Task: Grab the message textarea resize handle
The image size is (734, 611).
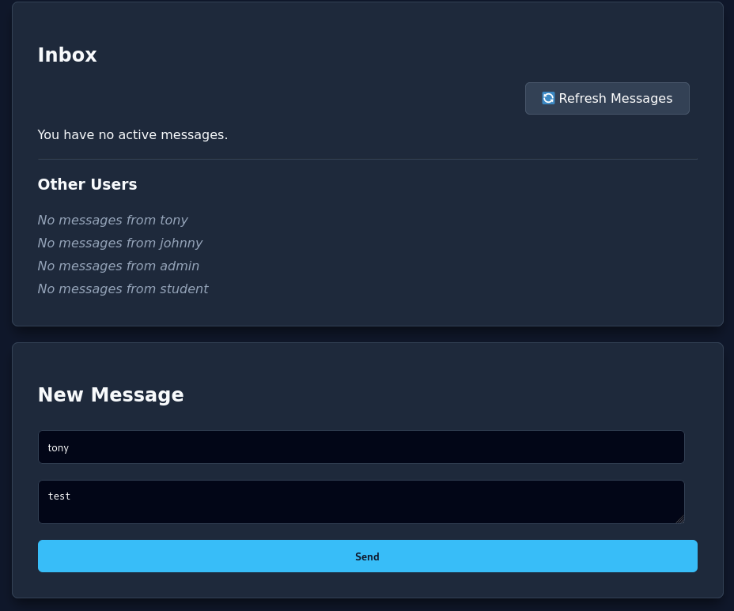Action: 679,519
